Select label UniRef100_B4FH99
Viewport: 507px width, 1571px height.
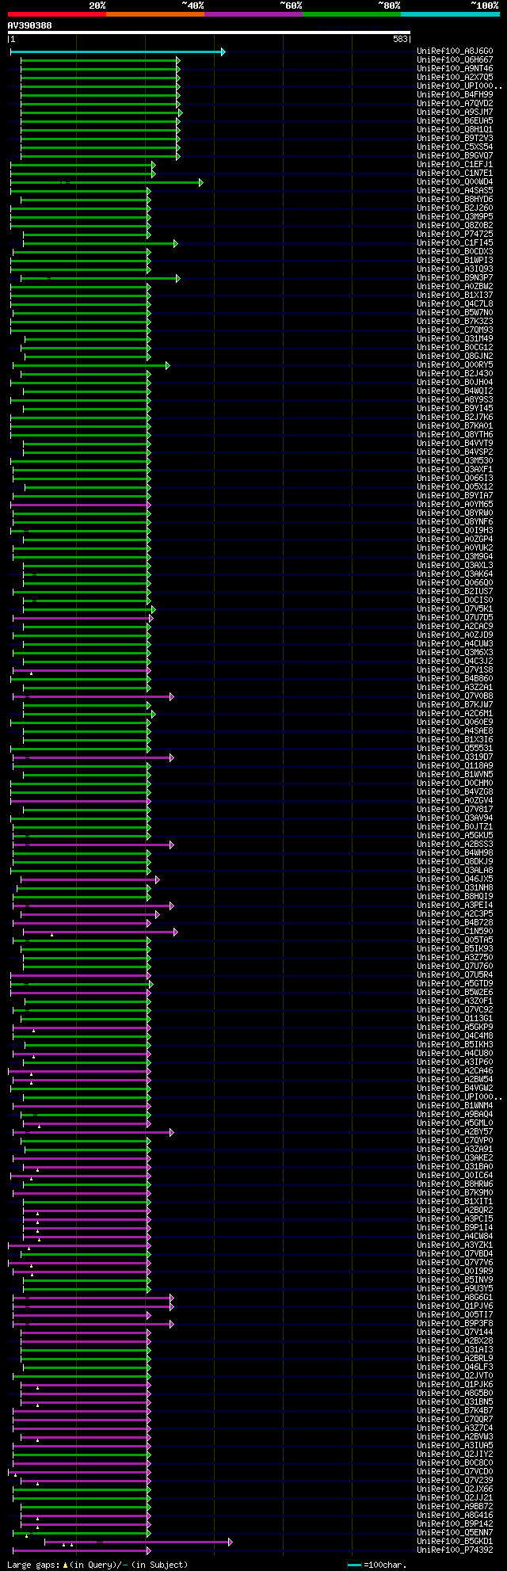click(x=454, y=95)
